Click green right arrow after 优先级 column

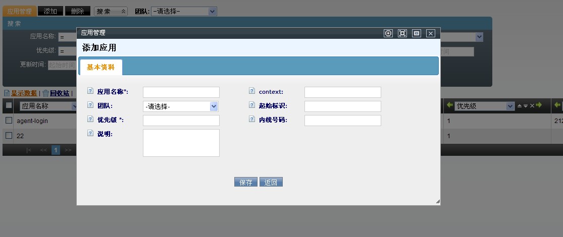coord(539,105)
